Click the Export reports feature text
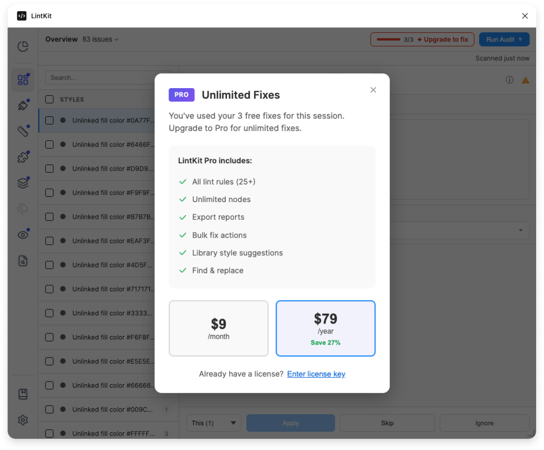Viewport: 544px width, 450px height. [x=218, y=217]
